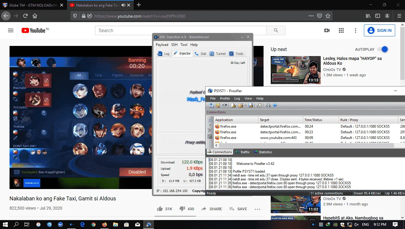The image size is (405, 229).
Task: Click SIGN IN button on YouTube
Action: coord(379,30)
